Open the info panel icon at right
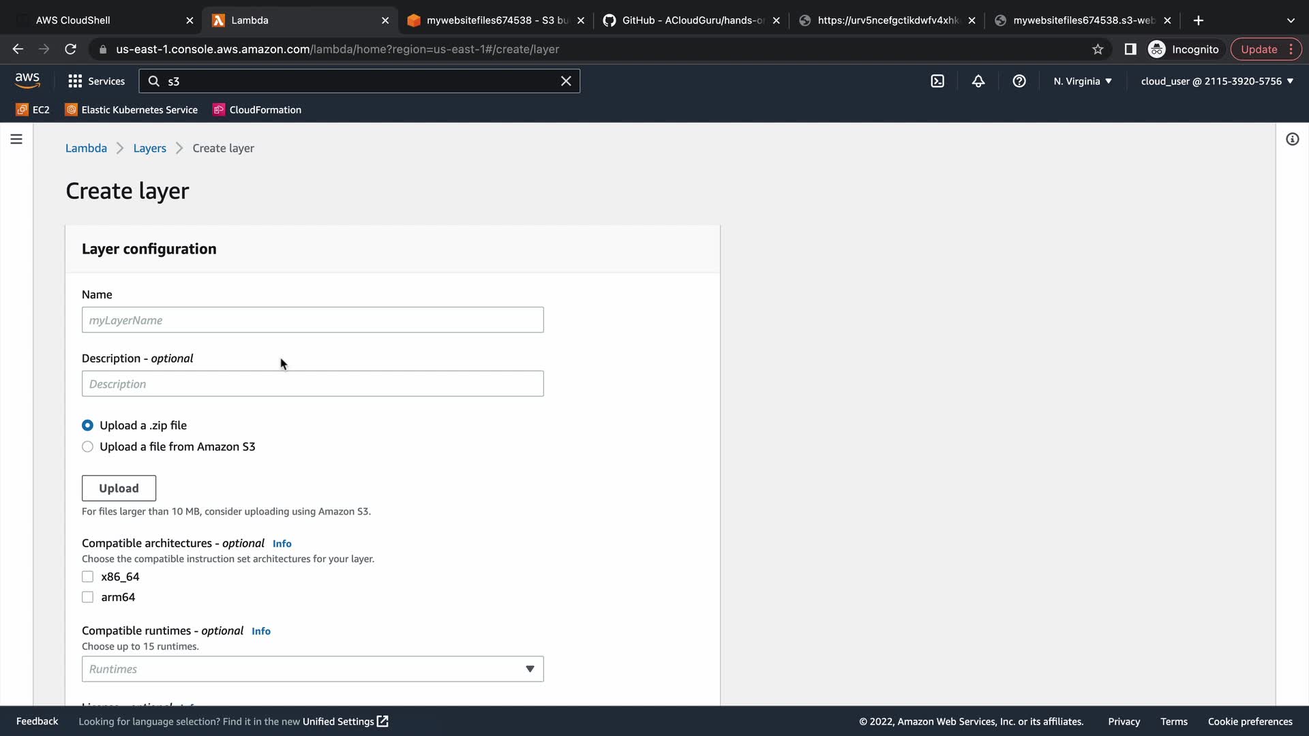This screenshot has height=736, width=1309. (1292, 139)
